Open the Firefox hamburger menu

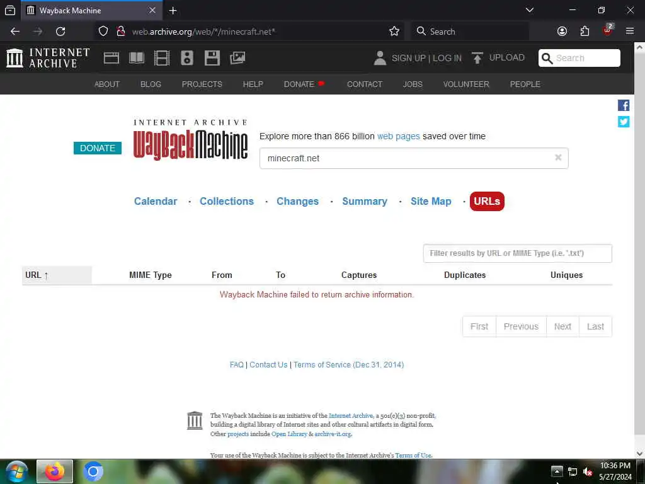629,32
